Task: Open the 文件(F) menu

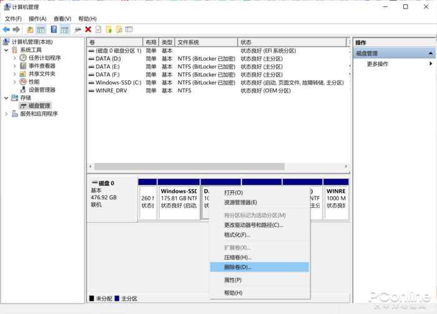Action: click(13, 19)
